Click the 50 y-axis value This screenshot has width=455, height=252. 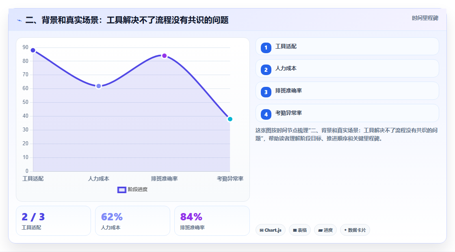coord(26,102)
